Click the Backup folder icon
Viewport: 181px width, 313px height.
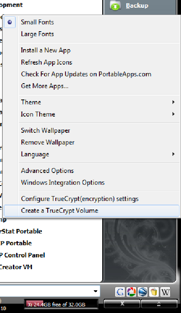pos(115,6)
